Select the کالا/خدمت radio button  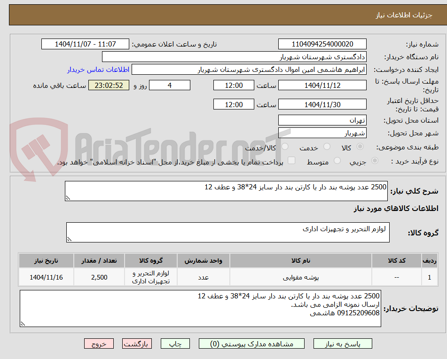(285, 147)
